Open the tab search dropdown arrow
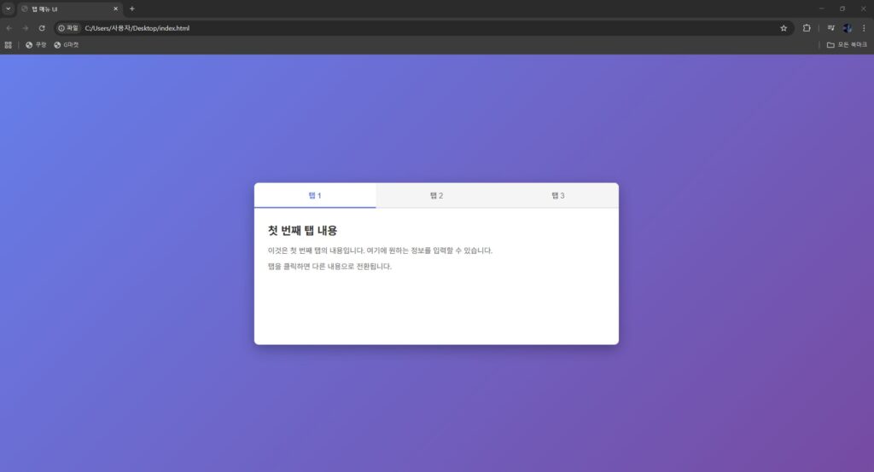Screen dimensions: 874x472 tap(8, 9)
